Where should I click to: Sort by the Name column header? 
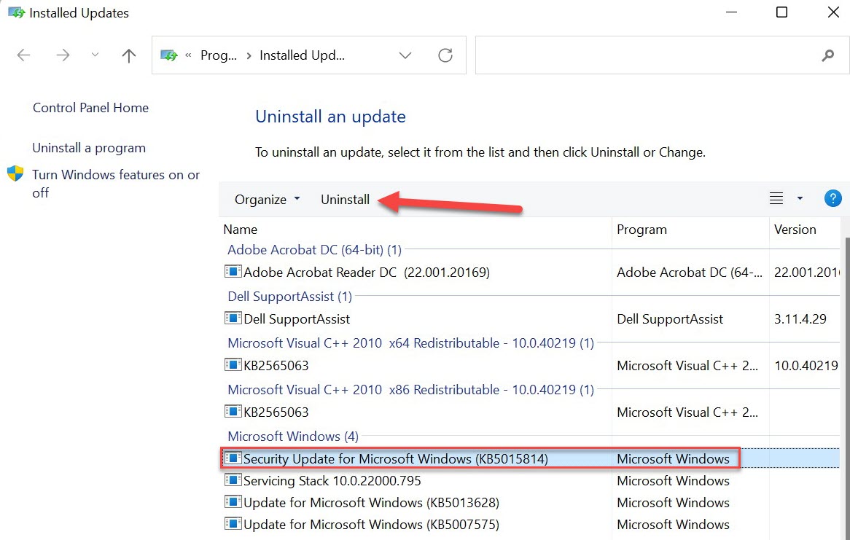[x=240, y=230]
